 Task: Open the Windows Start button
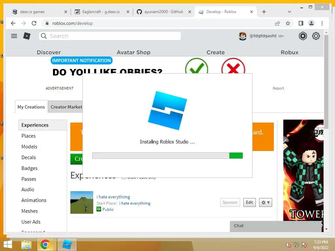coord(8,244)
